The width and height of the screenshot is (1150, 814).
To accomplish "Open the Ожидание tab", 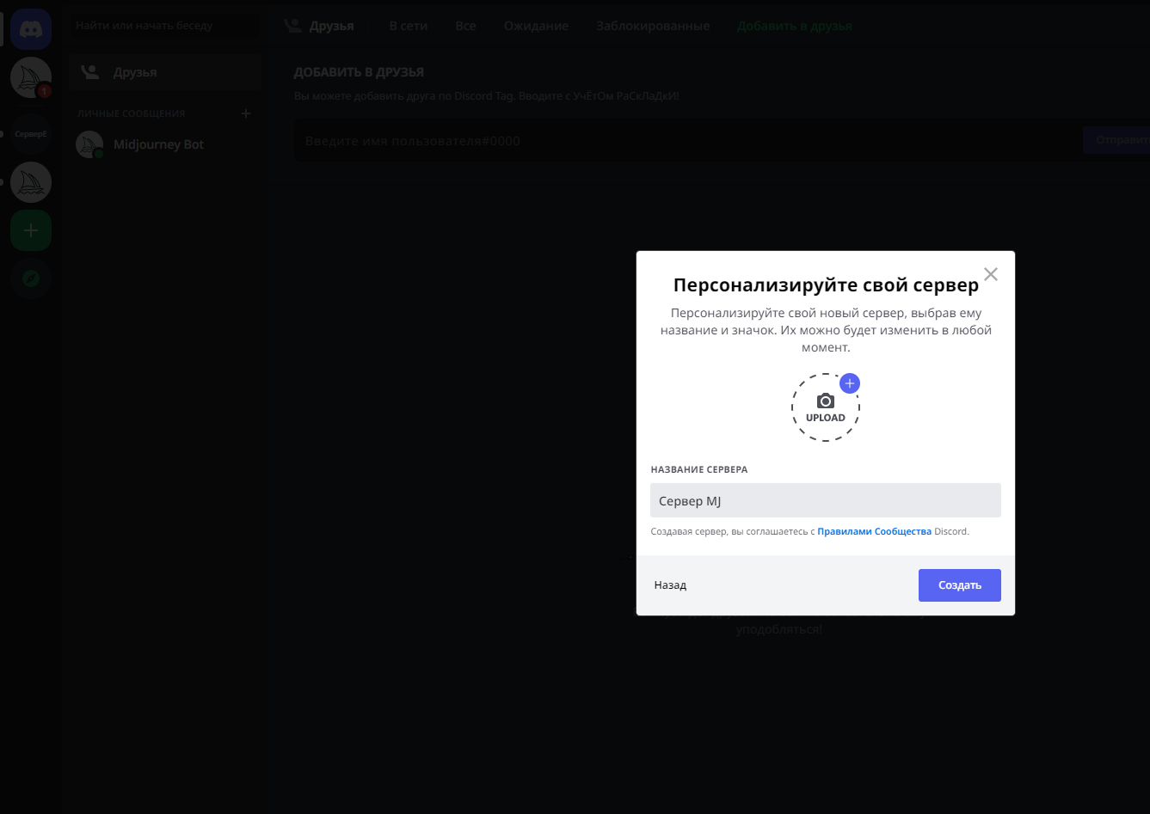I will 536,26.
